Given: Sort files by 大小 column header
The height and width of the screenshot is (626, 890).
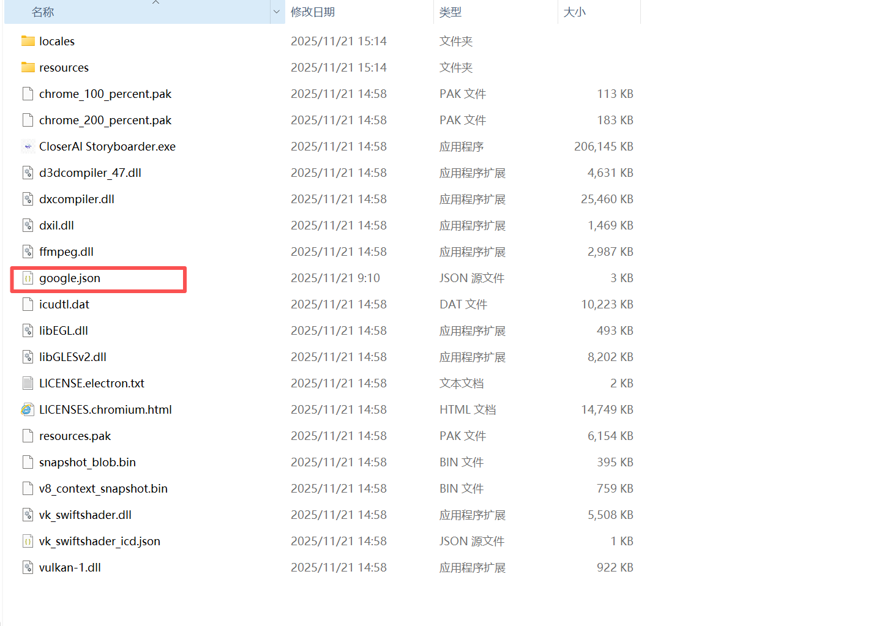Looking at the screenshot, I should click(574, 12).
